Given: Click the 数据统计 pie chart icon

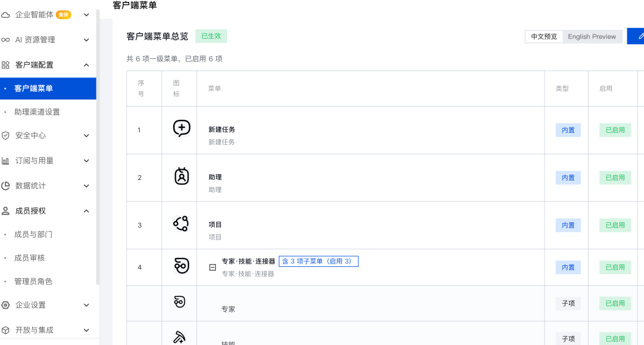Looking at the screenshot, I should click(x=5, y=186).
